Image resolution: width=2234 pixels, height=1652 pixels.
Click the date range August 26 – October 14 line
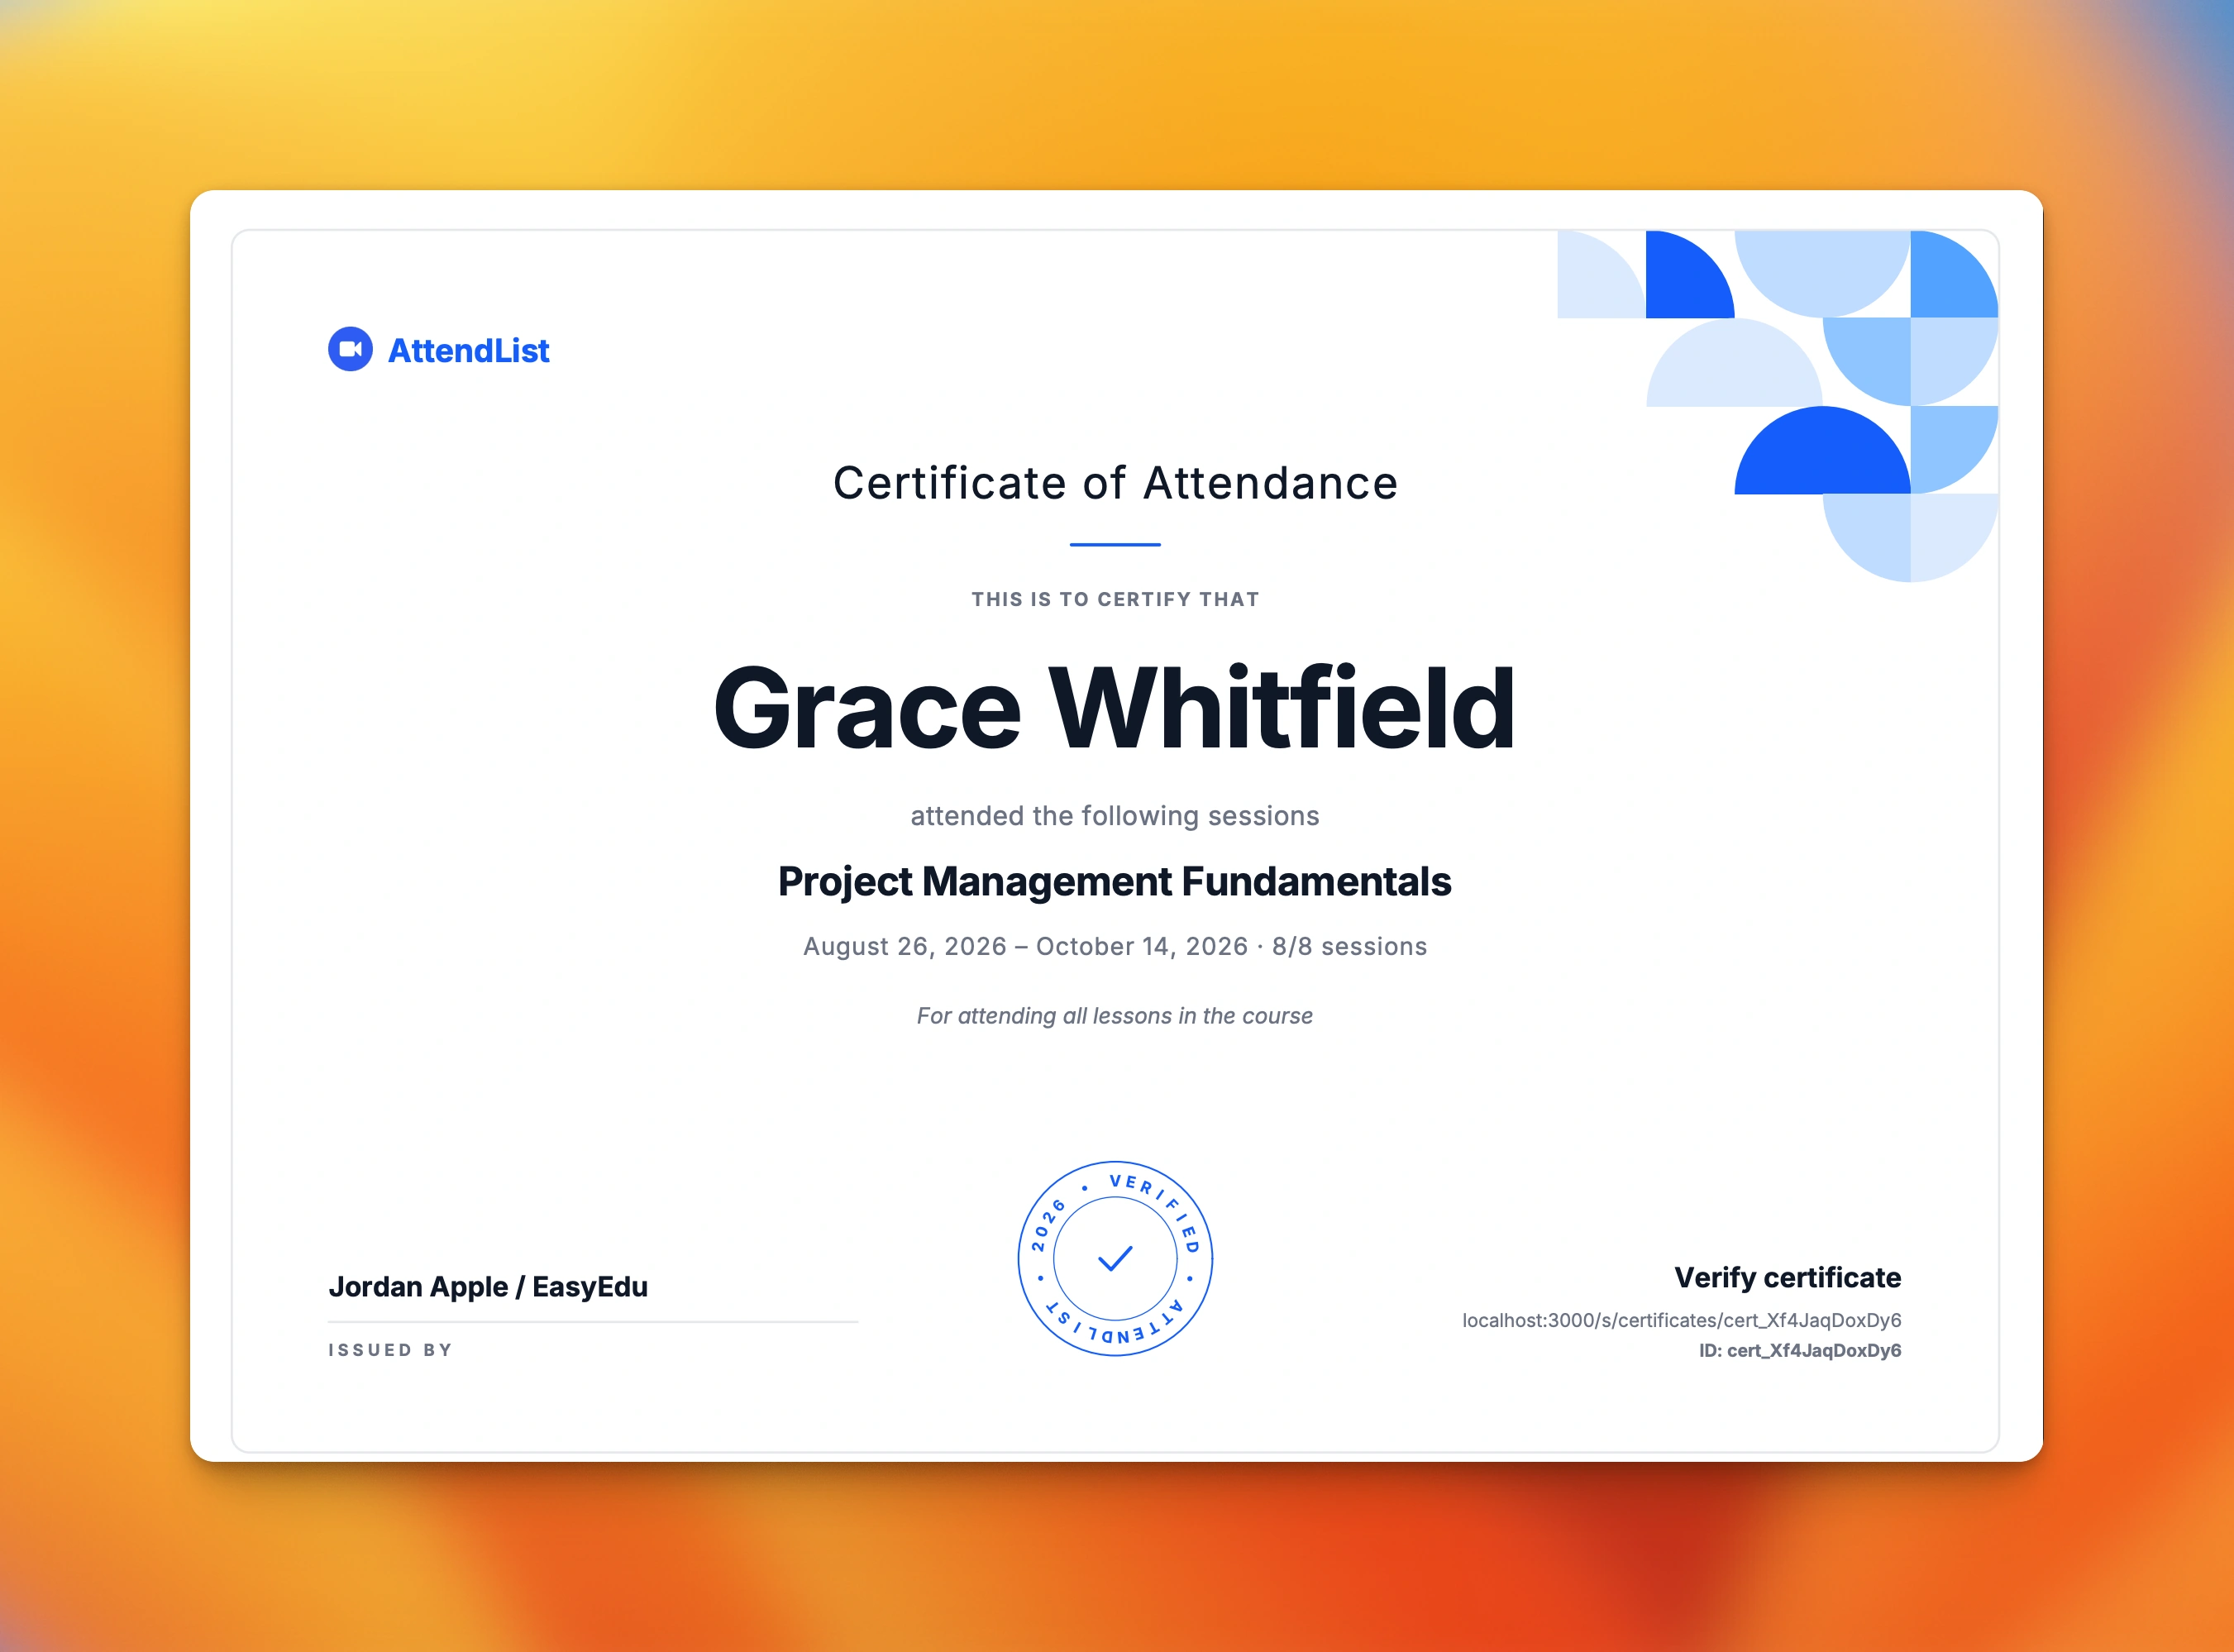point(1115,946)
